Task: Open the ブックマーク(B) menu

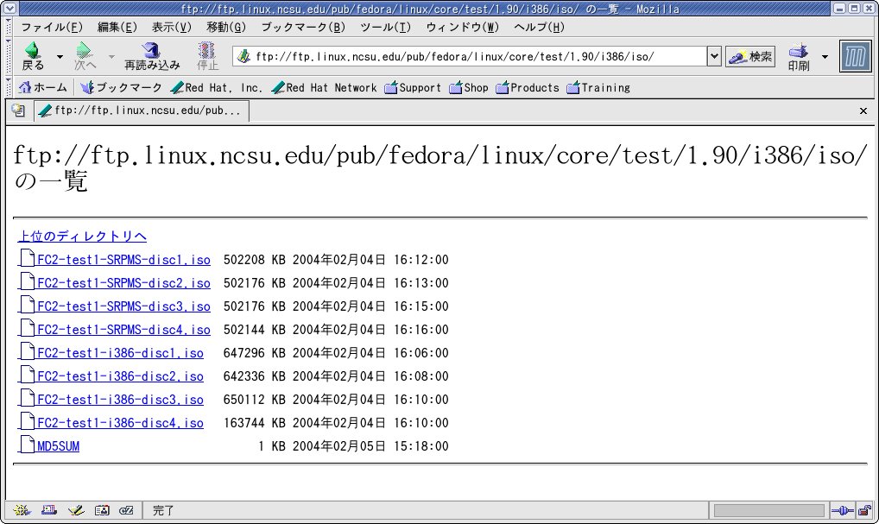Action: point(302,27)
